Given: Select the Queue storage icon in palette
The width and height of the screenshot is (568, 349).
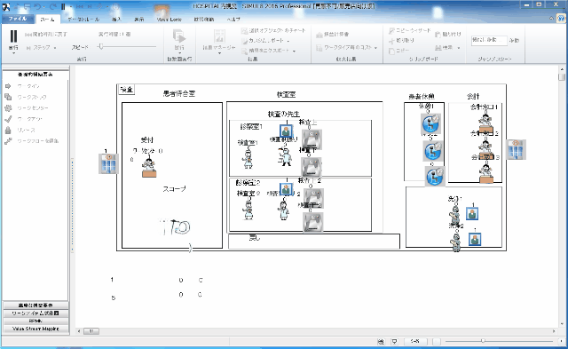Looking at the screenshot, I should (x=8, y=97).
